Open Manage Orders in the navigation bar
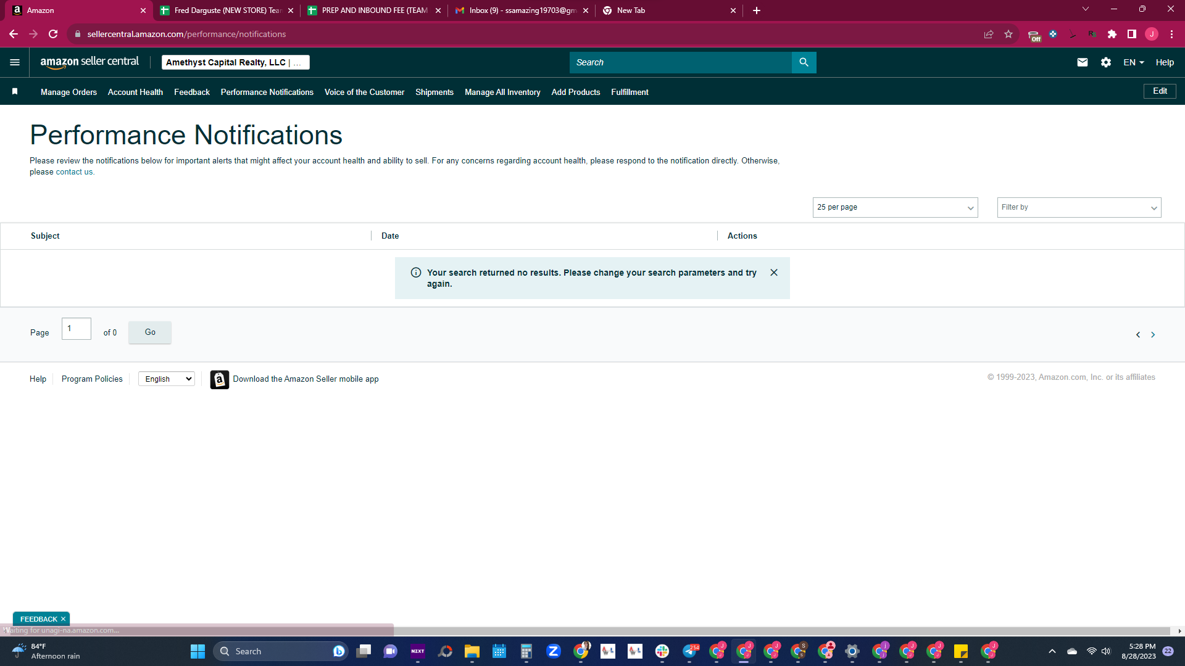The image size is (1185, 666). [69, 92]
